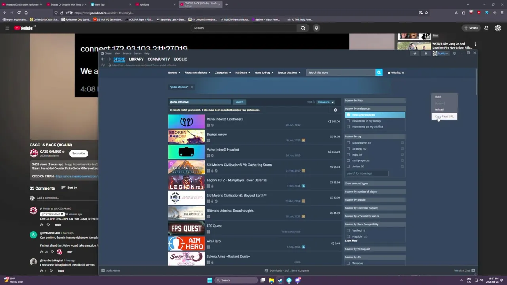Click the Steam store search magnifier button
This screenshot has height=285, width=507.
[x=379, y=72]
